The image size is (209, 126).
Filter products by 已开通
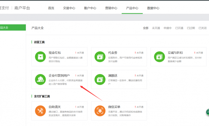[179, 28]
